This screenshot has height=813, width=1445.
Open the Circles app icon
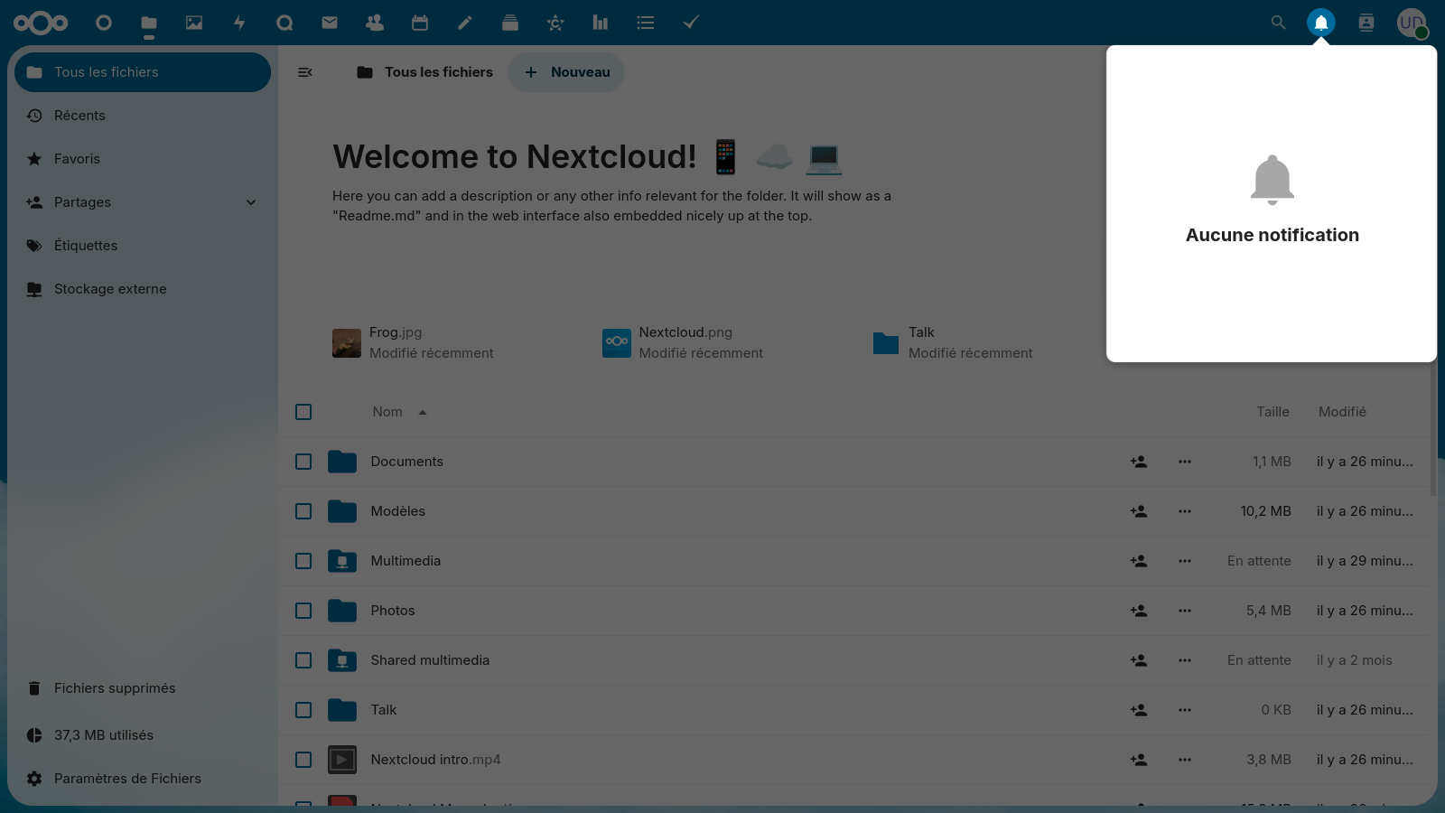(x=555, y=23)
